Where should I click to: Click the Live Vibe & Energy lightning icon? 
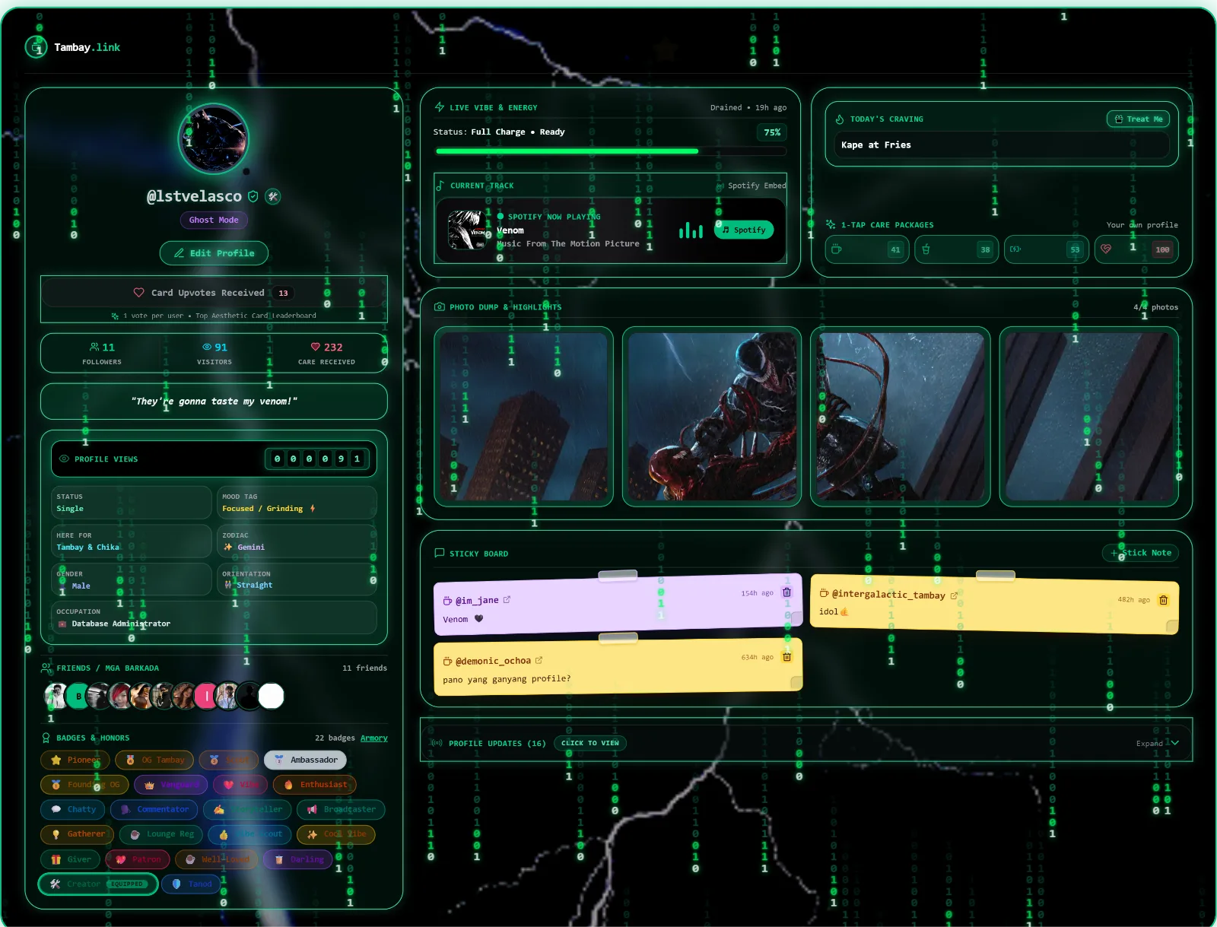tap(440, 107)
